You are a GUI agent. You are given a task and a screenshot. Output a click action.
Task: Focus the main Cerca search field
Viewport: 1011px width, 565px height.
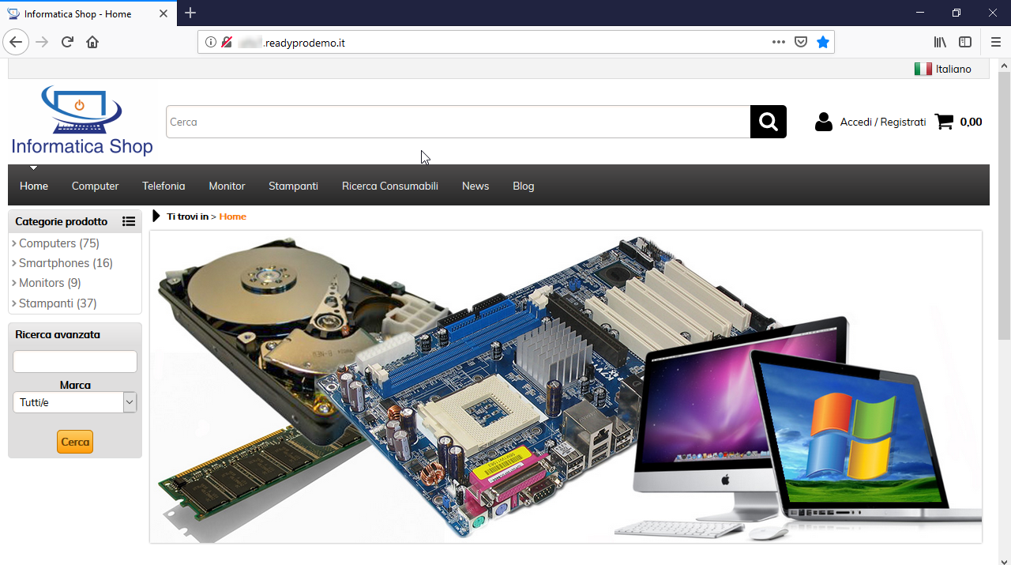coord(458,122)
